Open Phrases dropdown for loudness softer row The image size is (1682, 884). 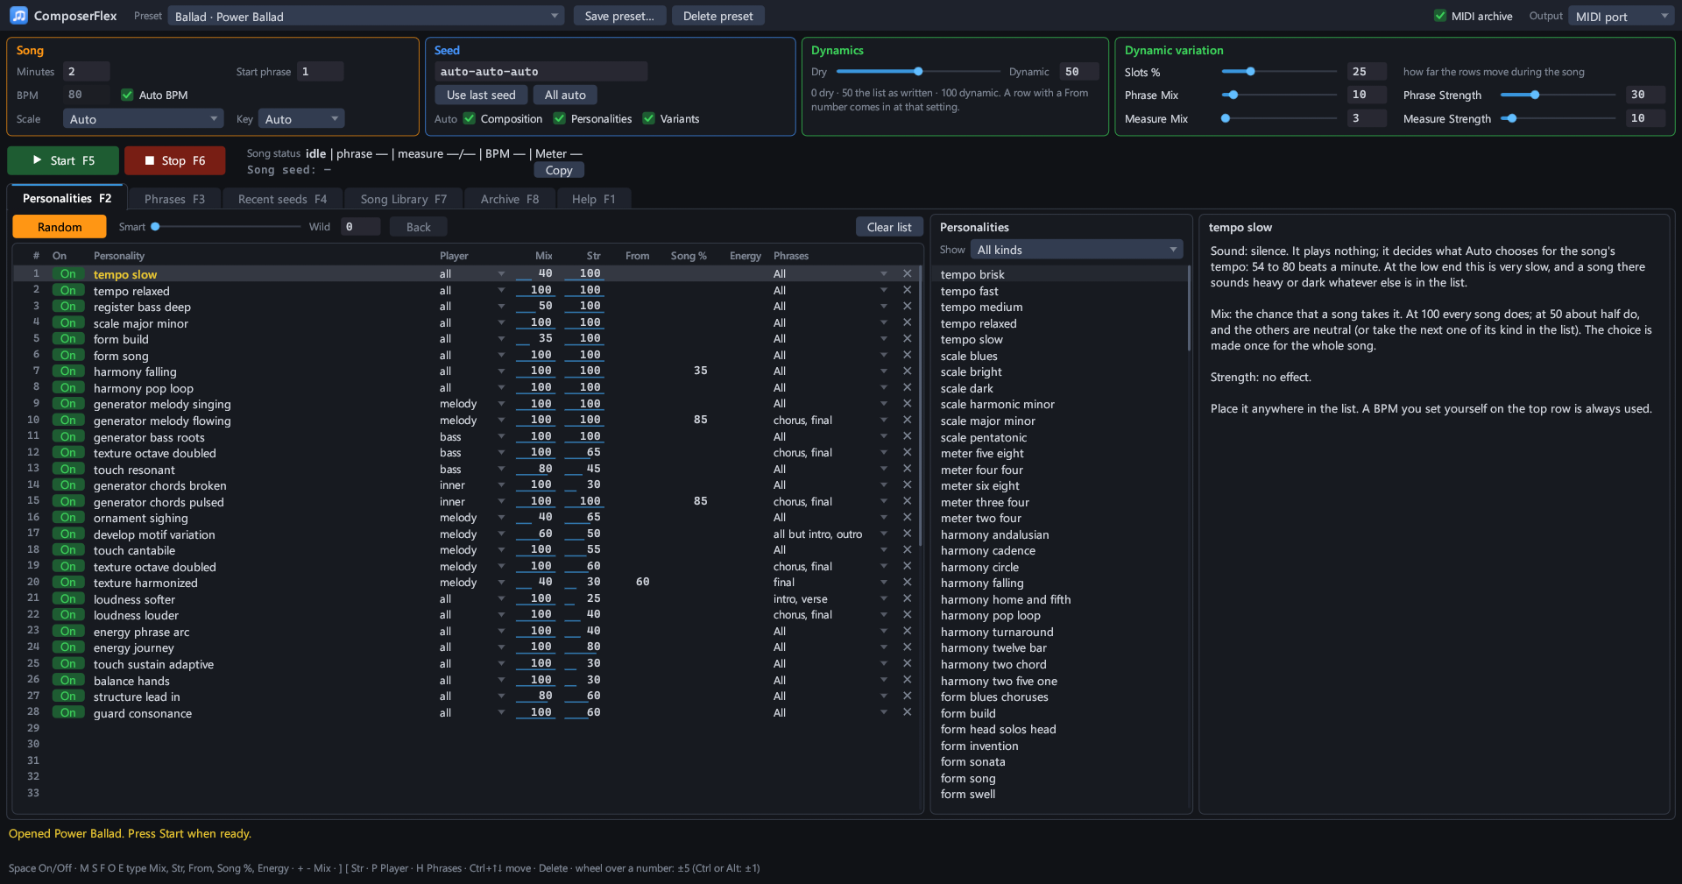click(830, 598)
